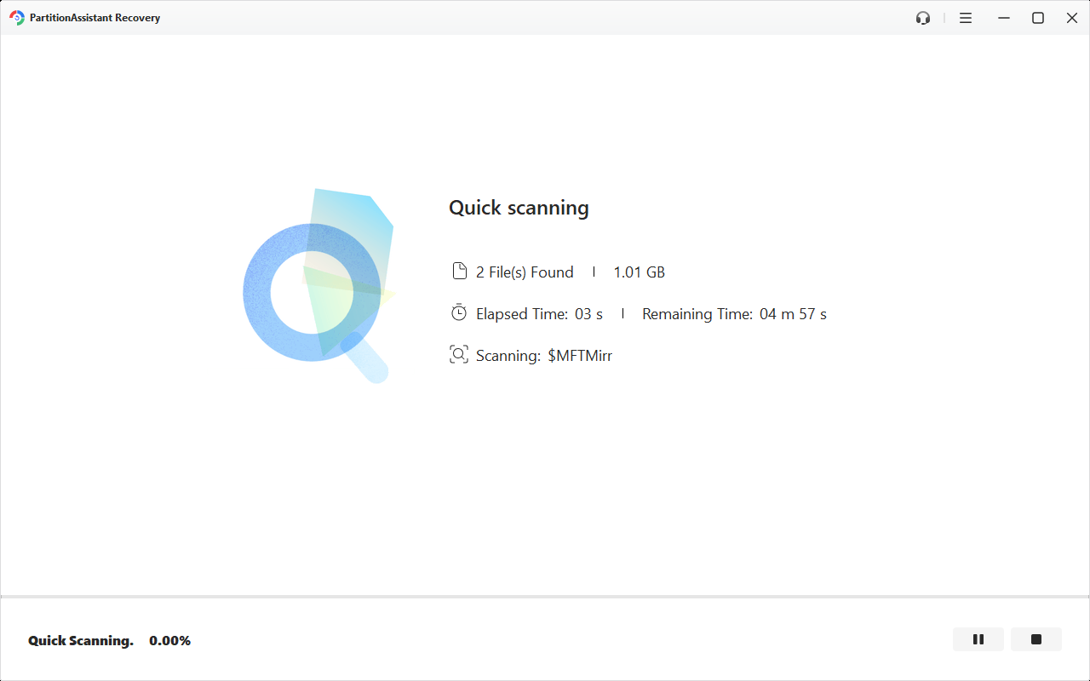Click the headset support icon
Image resolution: width=1090 pixels, height=681 pixels.
click(x=922, y=17)
